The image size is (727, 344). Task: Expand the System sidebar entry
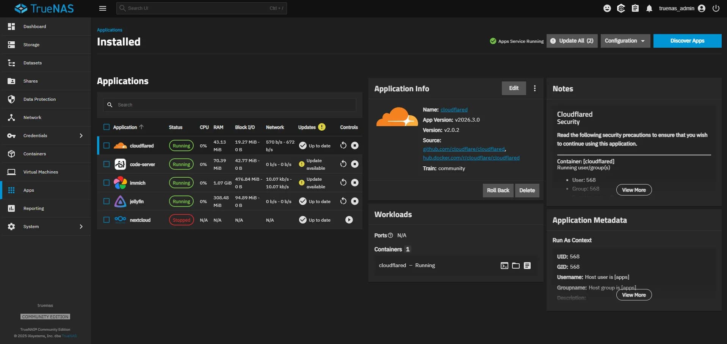31,226
